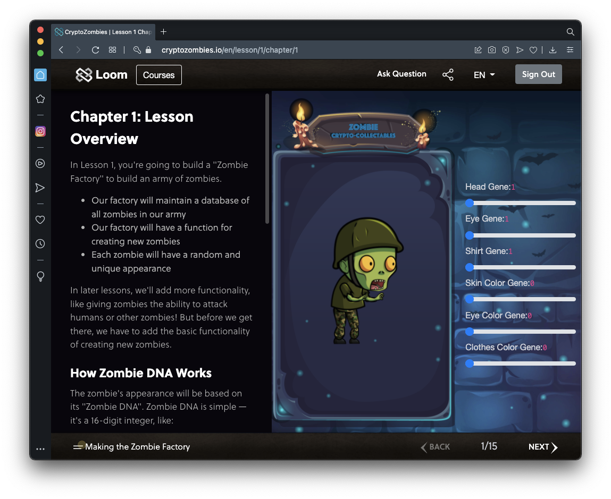Viewport: 611px width, 499px height.
Task: Go to next chapter with NEXT
Action: pyautogui.click(x=543, y=447)
